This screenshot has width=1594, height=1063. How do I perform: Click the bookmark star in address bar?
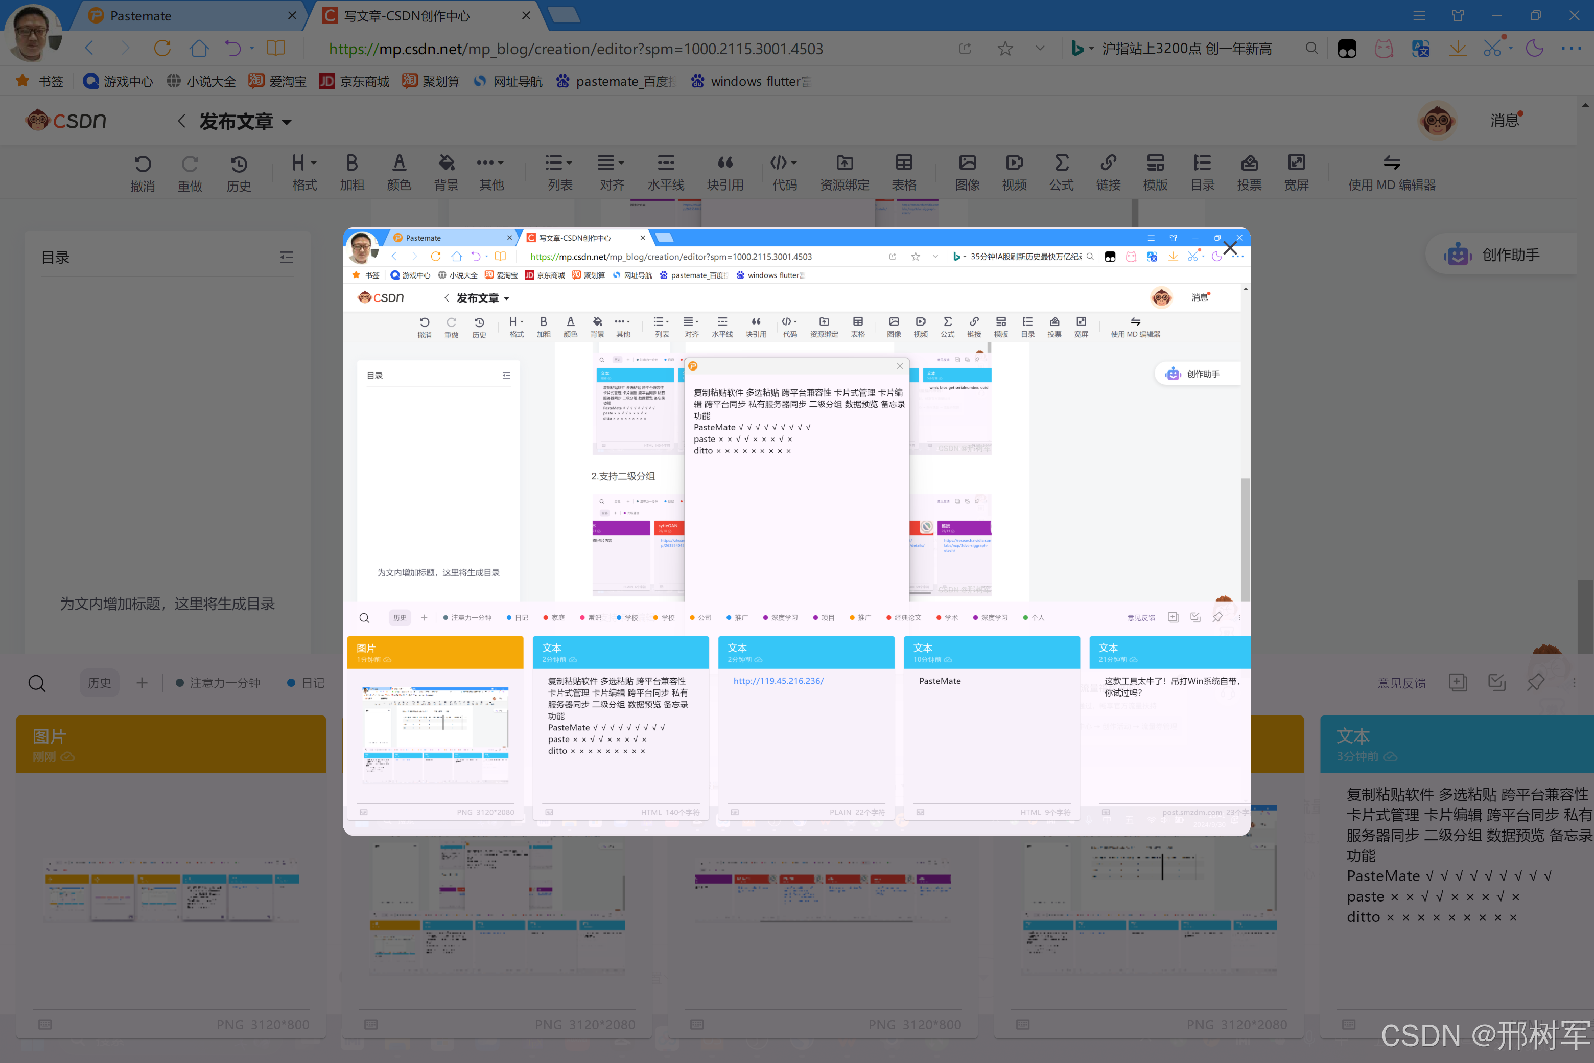pyautogui.click(x=1004, y=48)
